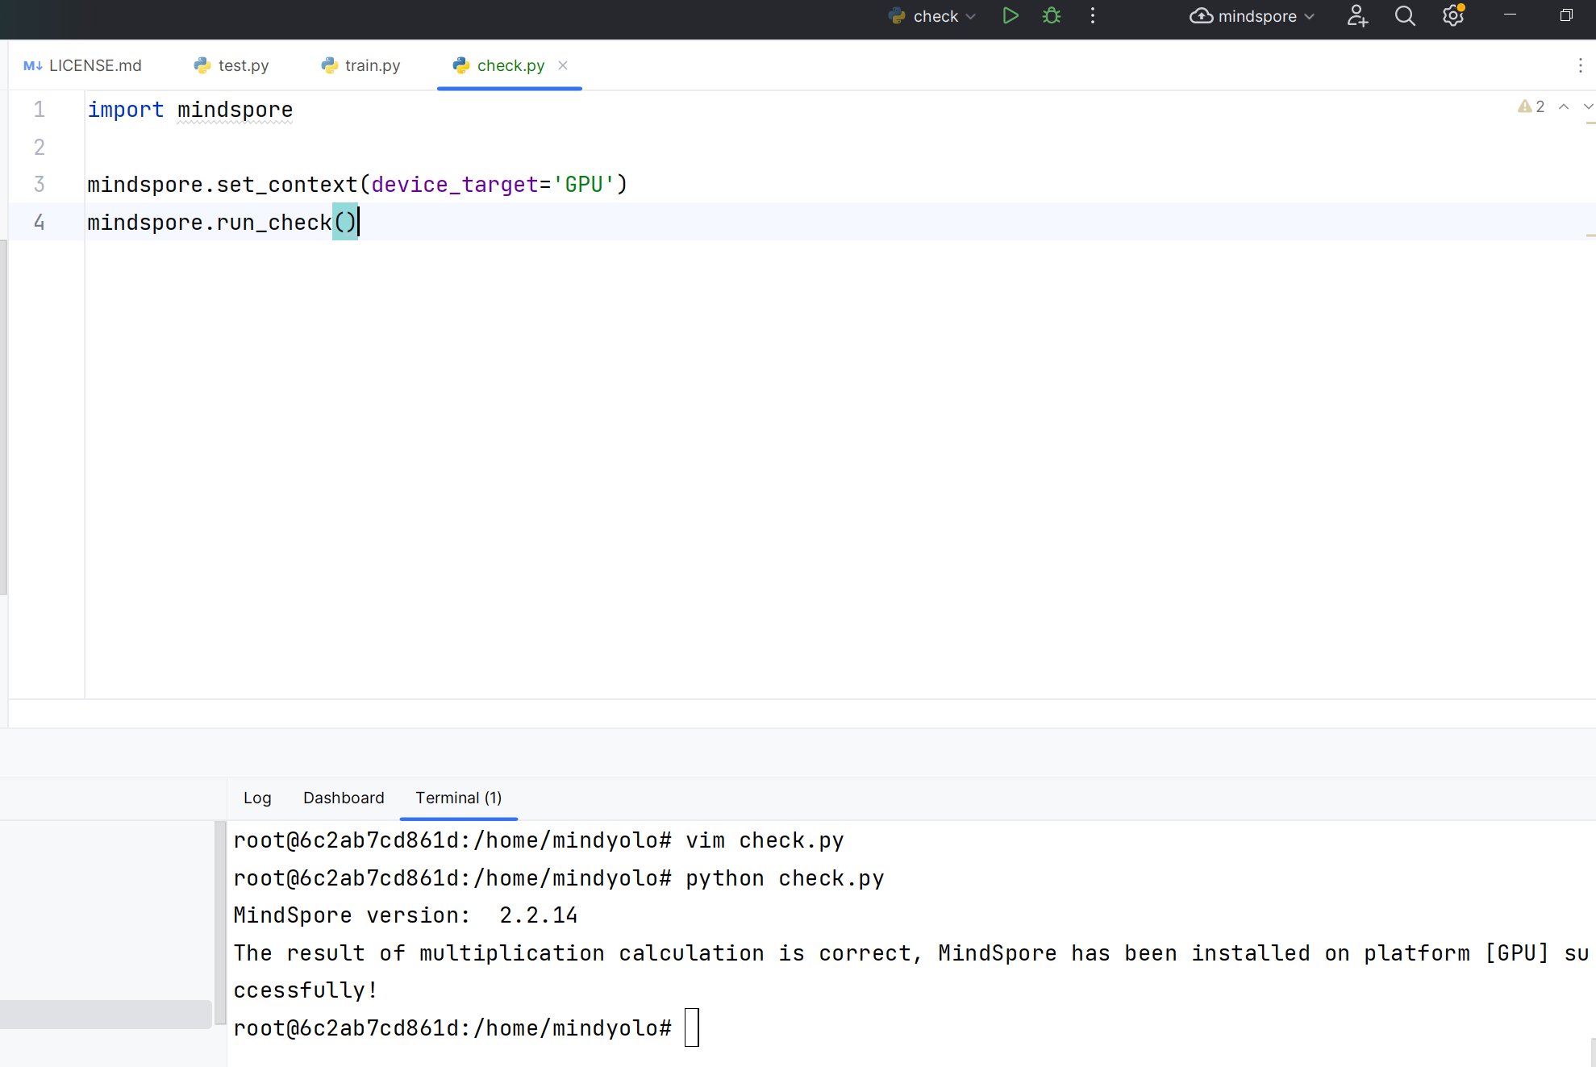The image size is (1596, 1067).
Task: Open editor tab options via the kebab icon
Action: (1580, 65)
